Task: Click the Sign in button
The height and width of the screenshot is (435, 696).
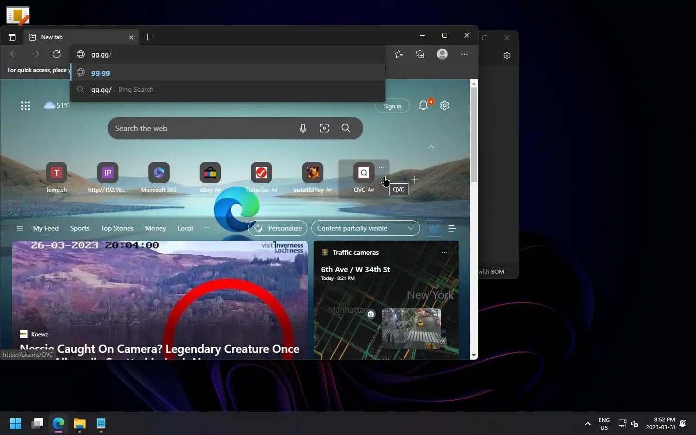Action: tap(392, 106)
